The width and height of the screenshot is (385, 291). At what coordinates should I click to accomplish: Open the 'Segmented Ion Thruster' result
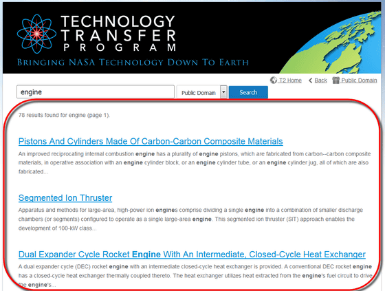coord(65,198)
